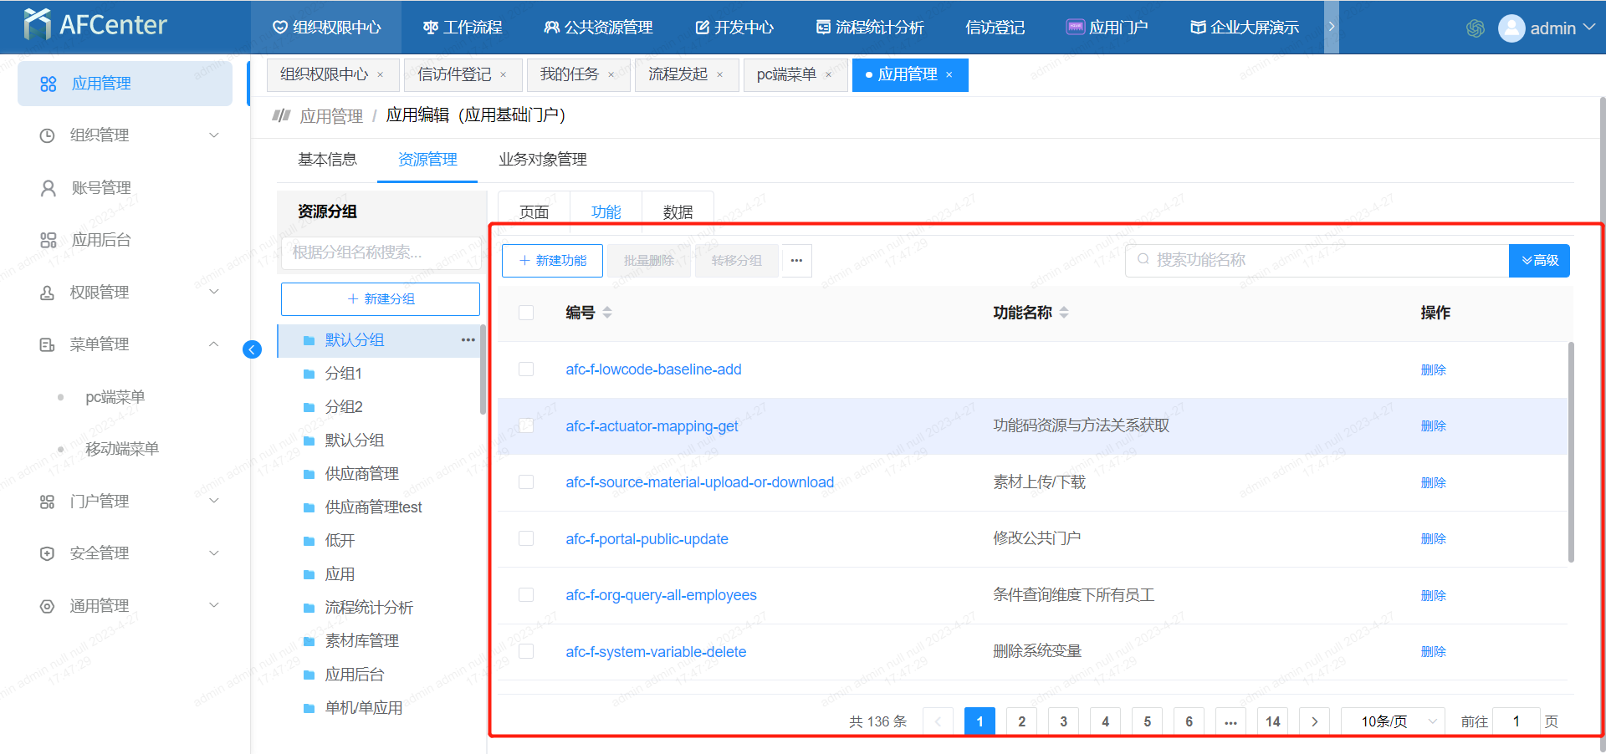Sort by 功能名称 column arrows

1064,313
